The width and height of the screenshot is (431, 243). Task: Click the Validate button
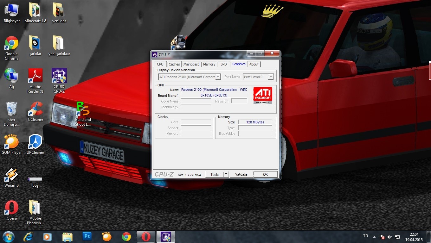pos(241,174)
